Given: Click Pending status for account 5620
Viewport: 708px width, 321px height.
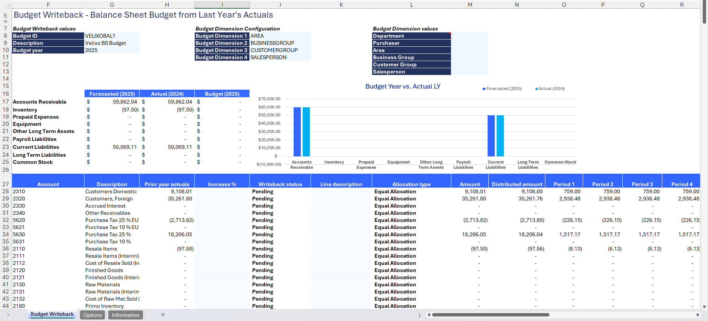Looking at the screenshot, I should (x=280, y=220).
